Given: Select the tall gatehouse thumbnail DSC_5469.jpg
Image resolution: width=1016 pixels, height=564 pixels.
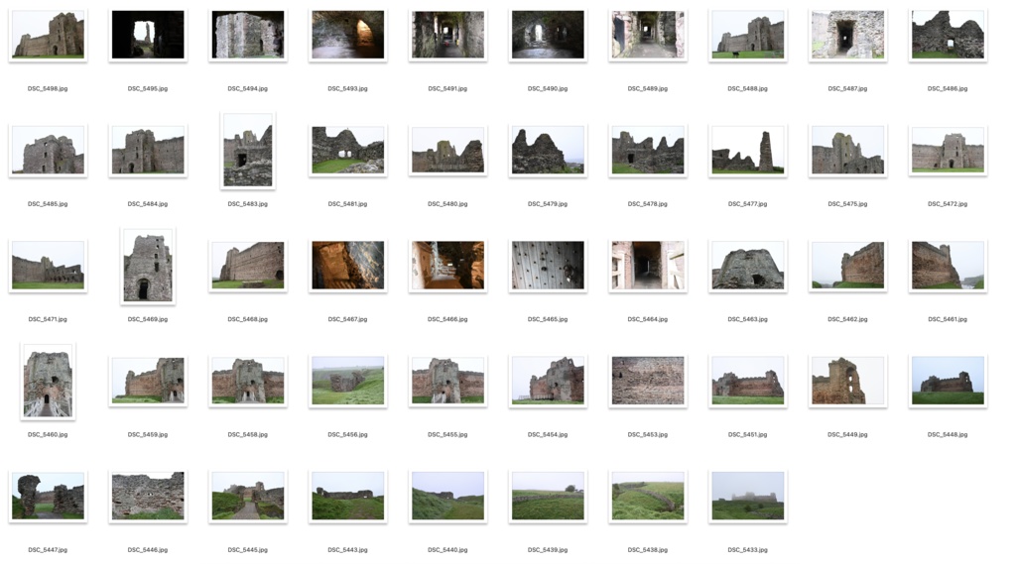Looking at the screenshot, I should click(x=148, y=266).
